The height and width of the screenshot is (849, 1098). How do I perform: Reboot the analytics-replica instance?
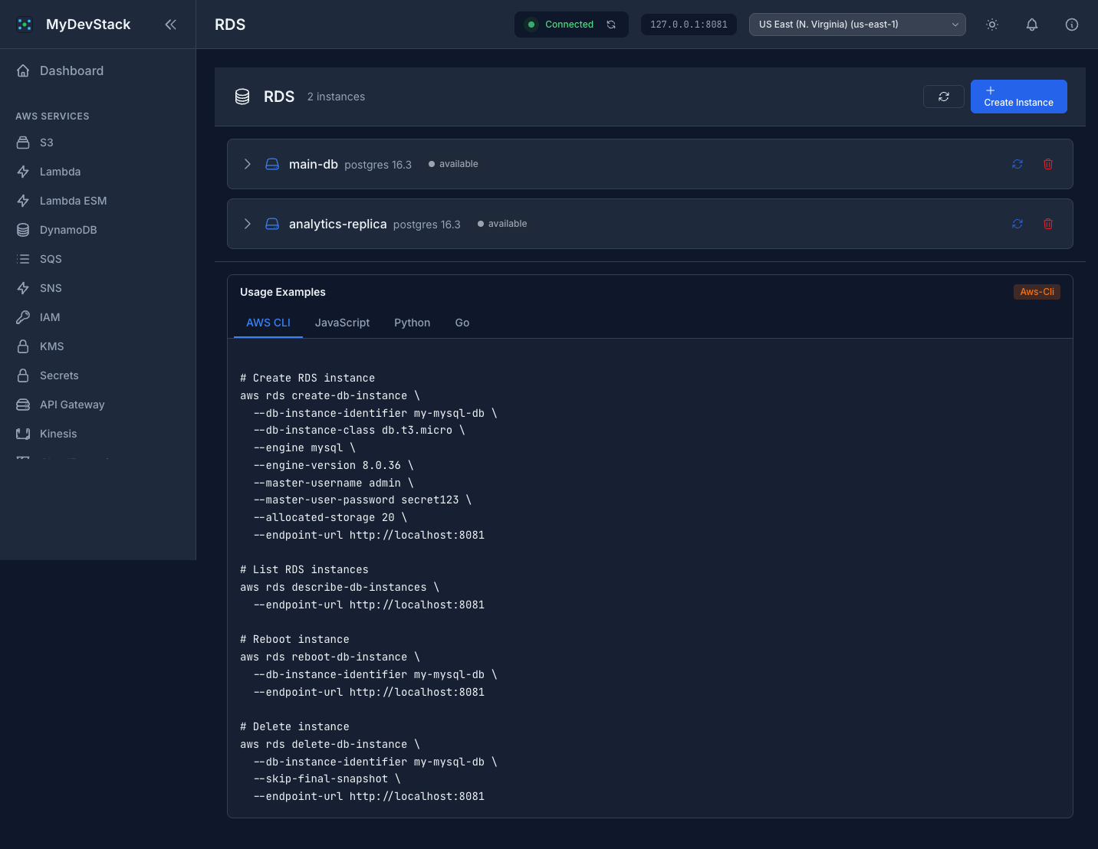(x=1017, y=224)
